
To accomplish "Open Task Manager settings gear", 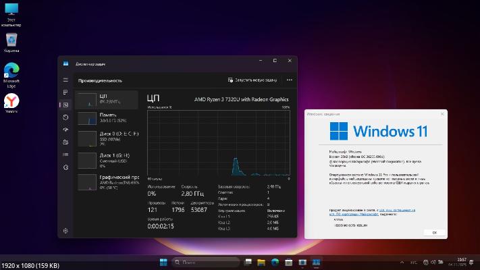I will (x=65, y=231).
